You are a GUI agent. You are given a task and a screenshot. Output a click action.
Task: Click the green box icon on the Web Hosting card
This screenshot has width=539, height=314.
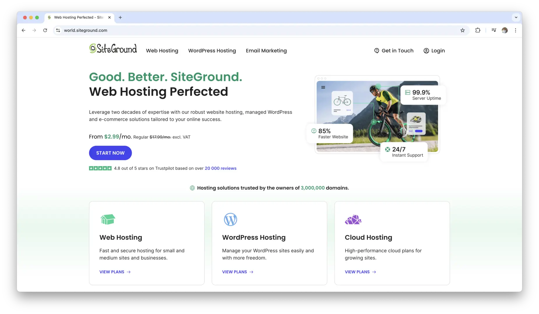(x=108, y=219)
